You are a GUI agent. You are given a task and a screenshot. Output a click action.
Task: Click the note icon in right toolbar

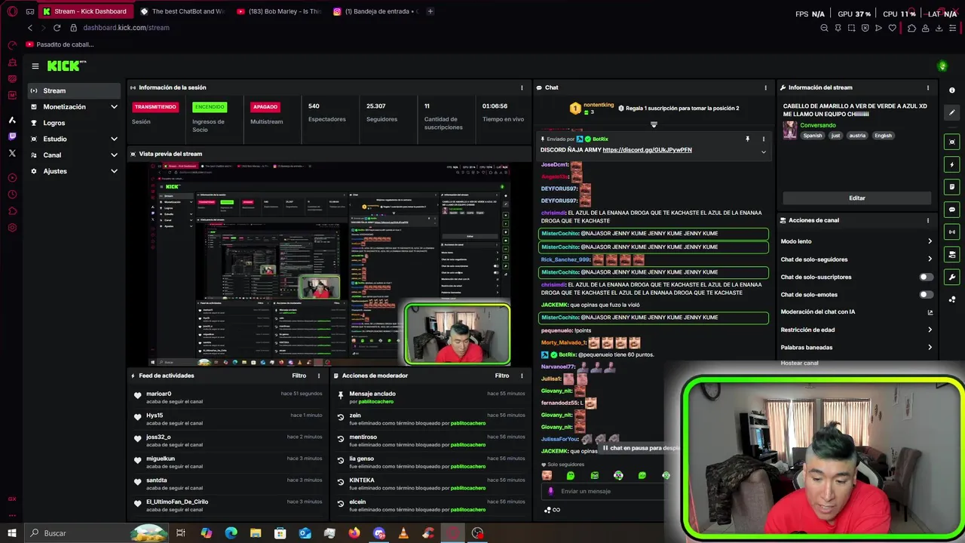tap(952, 187)
